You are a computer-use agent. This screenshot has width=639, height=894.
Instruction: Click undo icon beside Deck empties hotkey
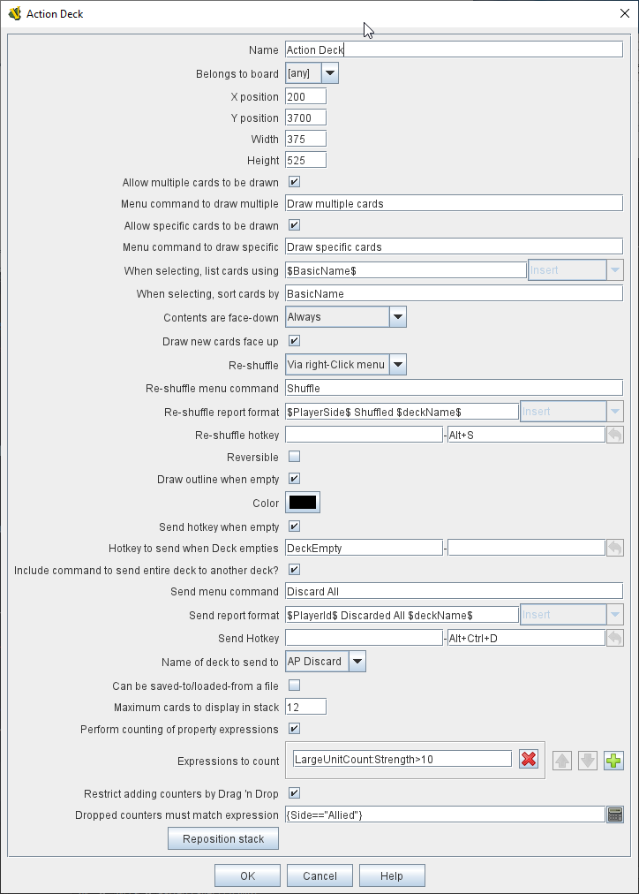[x=615, y=548]
